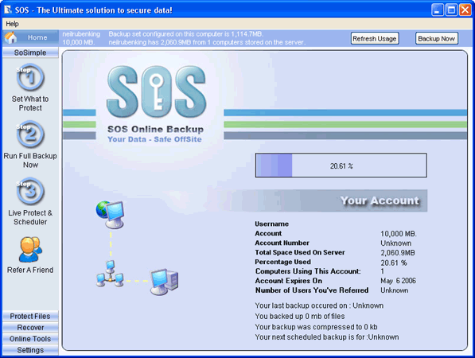475x358 pixels.
Task: Open the Recover section
Action: pos(30,328)
